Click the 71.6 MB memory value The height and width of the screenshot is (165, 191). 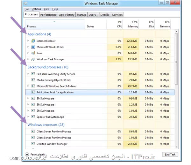pyautogui.click(x=132, y=47)
